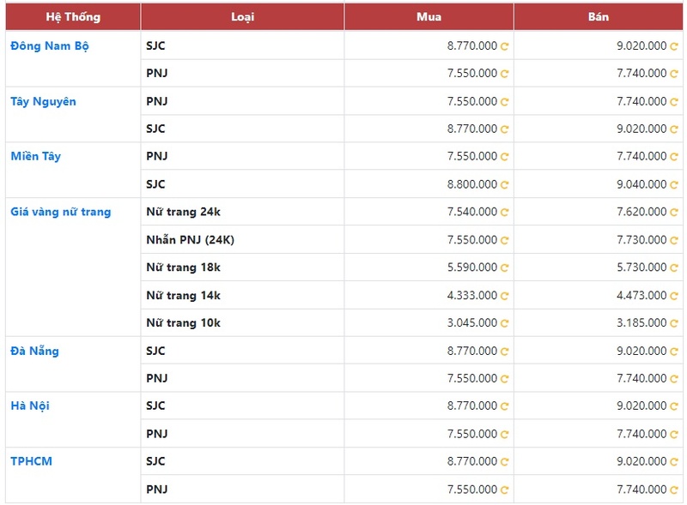Screen dimensions: 687x505
Task: Click the coin icon next to 3.045.000 Mua price
Action: coord(504,323)
